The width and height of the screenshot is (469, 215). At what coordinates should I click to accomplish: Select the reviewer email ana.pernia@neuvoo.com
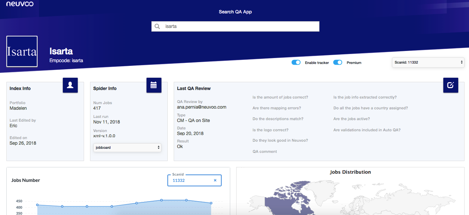tap(202, 107)
